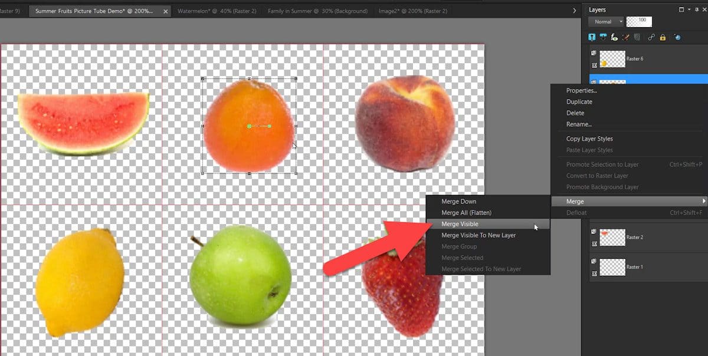The height and width of the screenshot is (356, 708).
Task: Toggle visibility of the Raster 6 layer
Action: coord(594,52)
